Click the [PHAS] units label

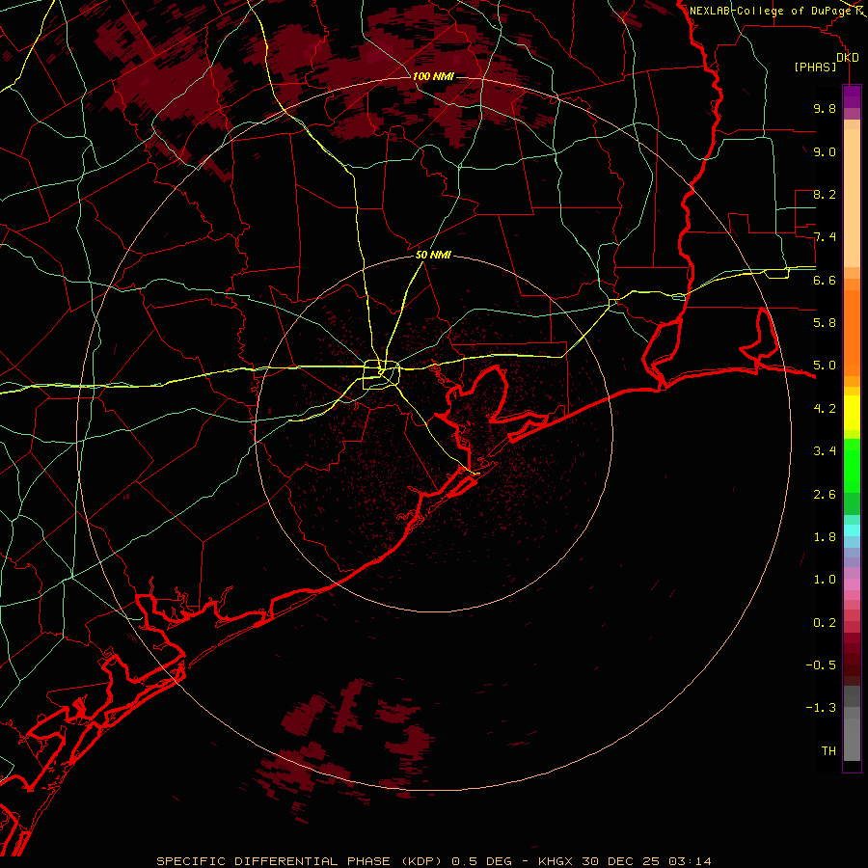815,68
